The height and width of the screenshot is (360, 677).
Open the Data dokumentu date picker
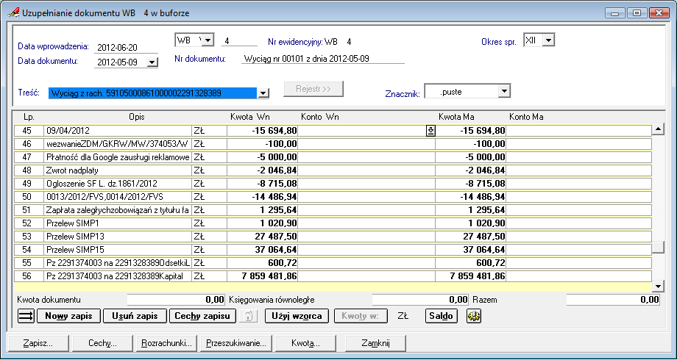pyautogui.click(x=152, y=62)
